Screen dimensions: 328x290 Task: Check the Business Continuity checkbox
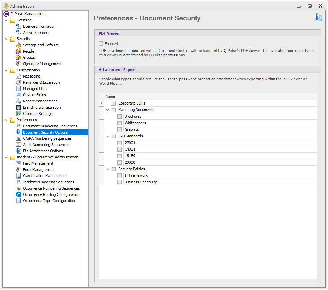pos(120,182)
